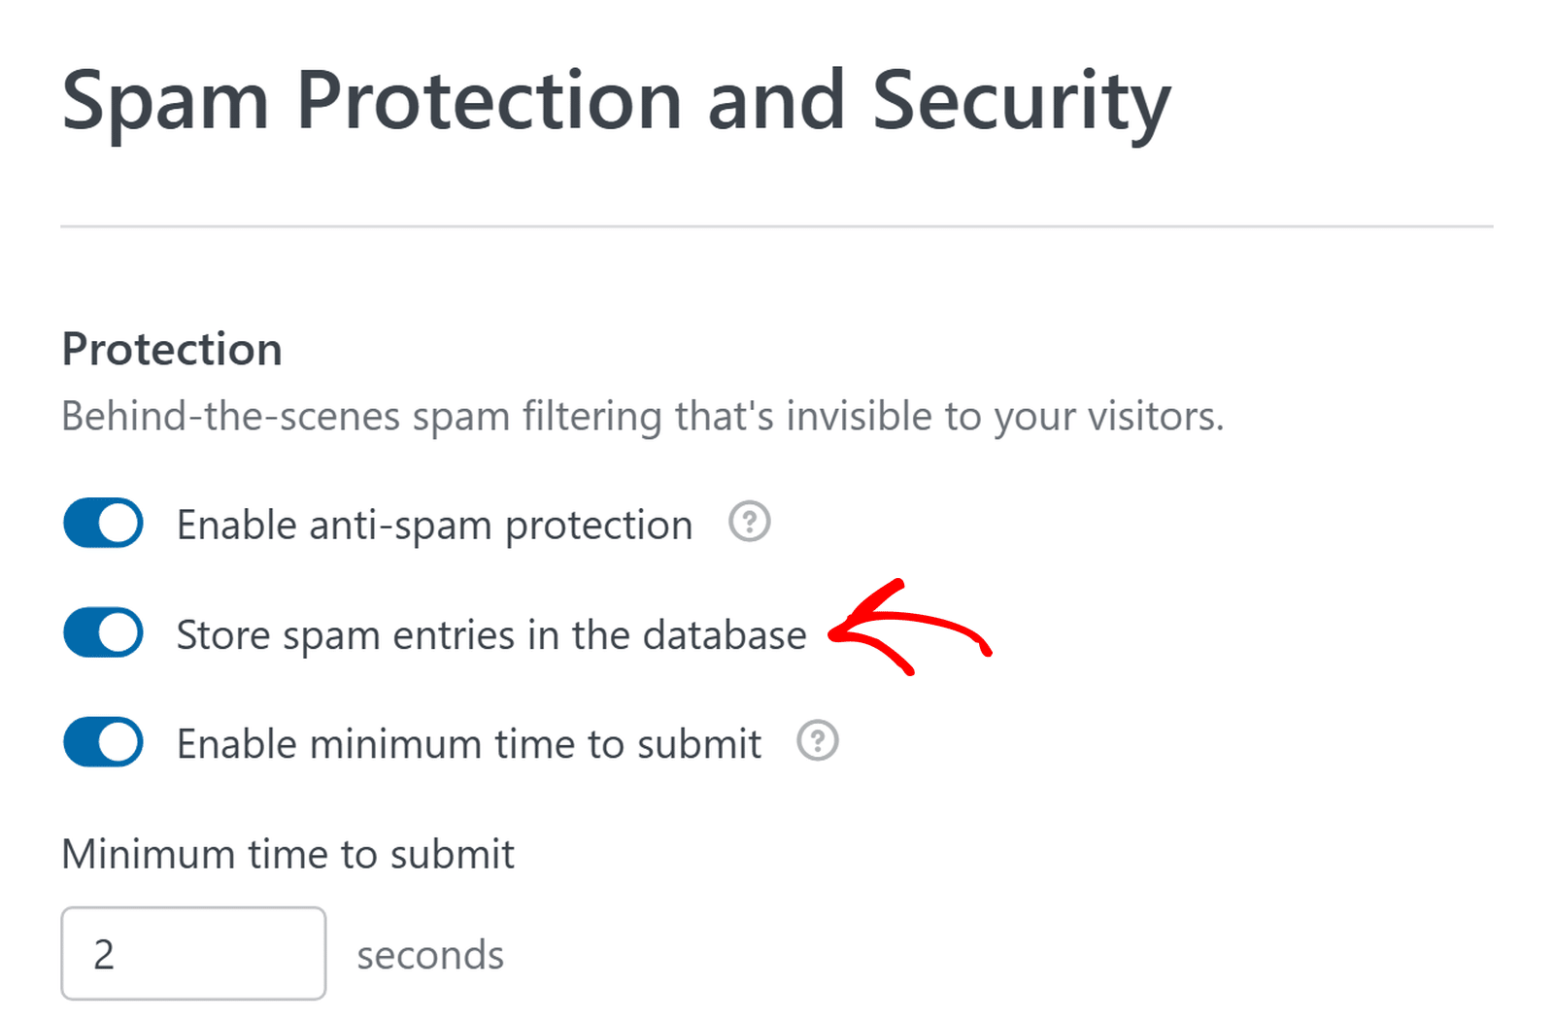
Task: Click the red arrow annotation
Action: click(909, 628)
